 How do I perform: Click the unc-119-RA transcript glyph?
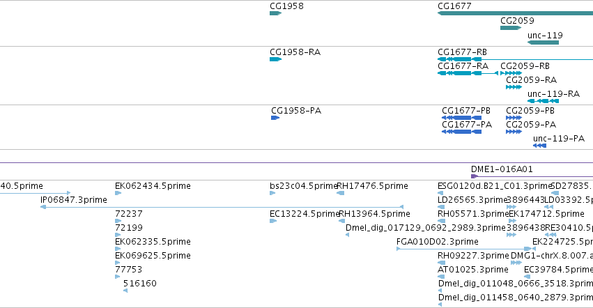(543, 101)
